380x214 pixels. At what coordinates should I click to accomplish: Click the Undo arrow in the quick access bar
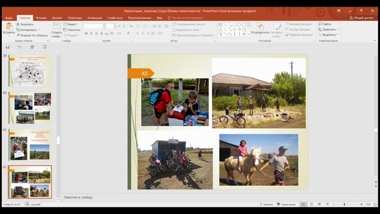(x=20, y=47)
